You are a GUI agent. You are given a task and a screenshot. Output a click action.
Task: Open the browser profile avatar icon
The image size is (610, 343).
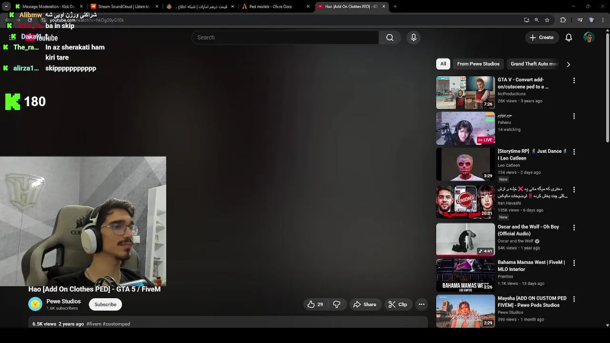pyautogui.click(x=591, y=20)
